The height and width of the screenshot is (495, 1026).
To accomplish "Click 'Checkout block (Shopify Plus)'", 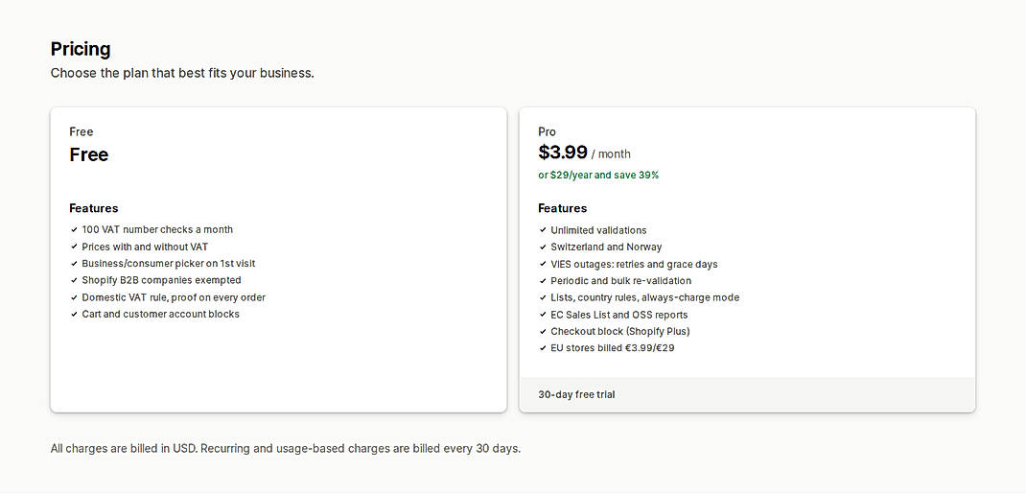I will 620,331.
